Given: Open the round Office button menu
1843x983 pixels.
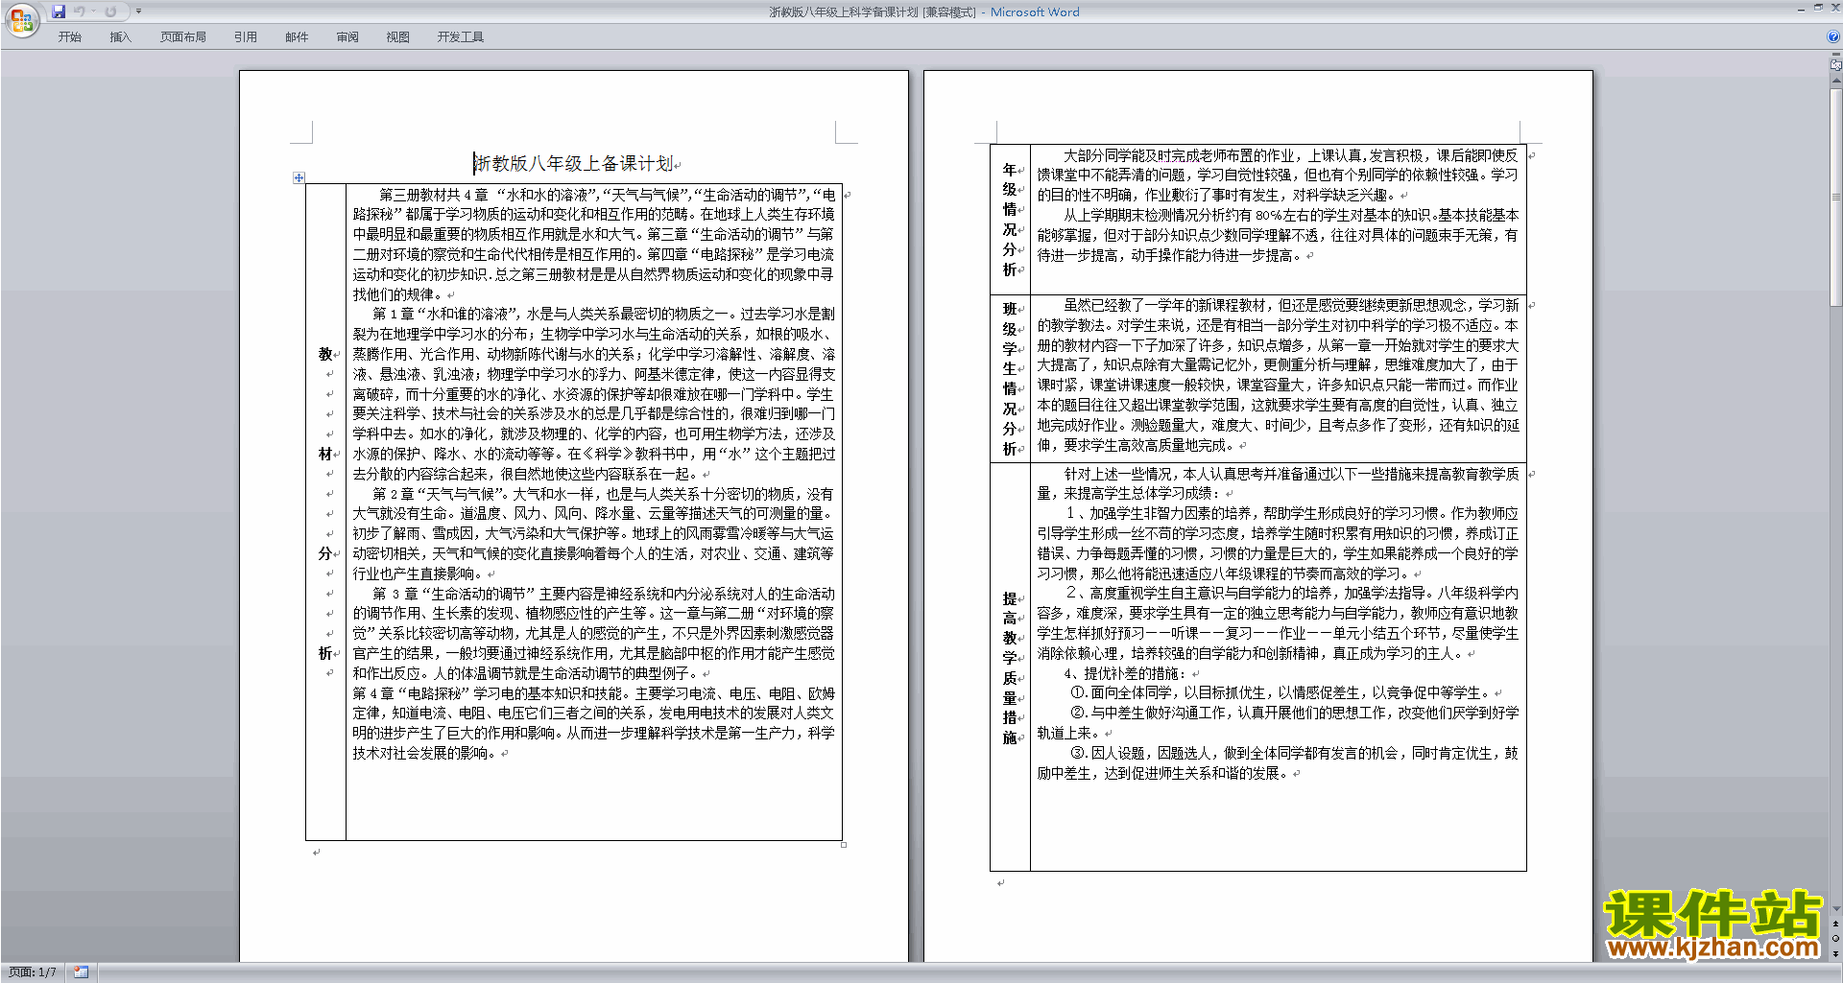Looking at the screenshot, I should tap(21, 20).
